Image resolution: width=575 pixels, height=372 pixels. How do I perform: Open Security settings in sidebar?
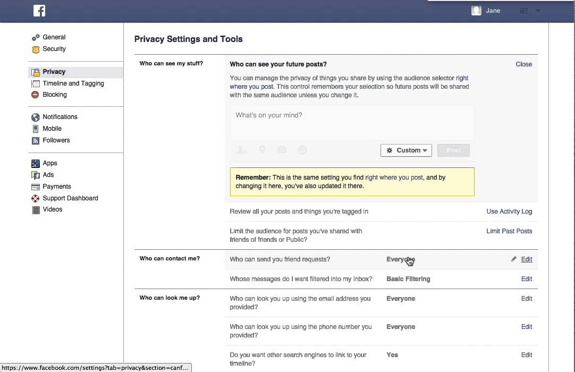54,49
